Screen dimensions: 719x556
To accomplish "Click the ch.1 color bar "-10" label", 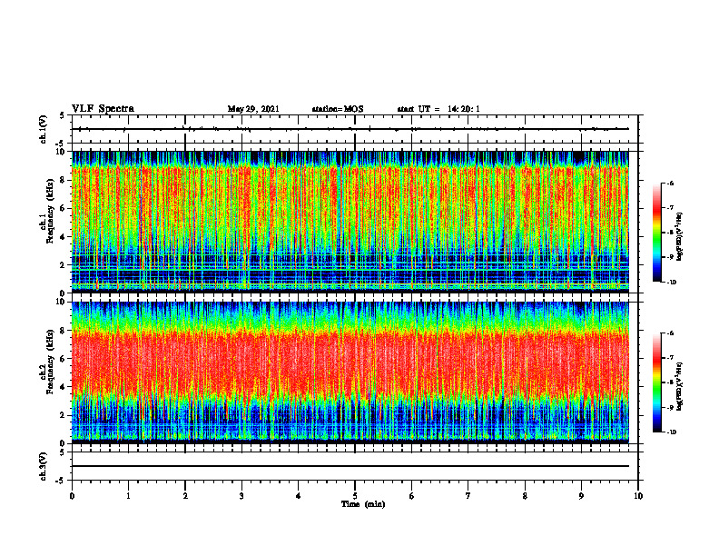I will [671, 283].
